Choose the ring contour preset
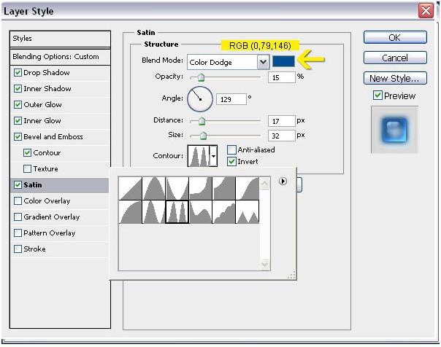 [154, 211]
